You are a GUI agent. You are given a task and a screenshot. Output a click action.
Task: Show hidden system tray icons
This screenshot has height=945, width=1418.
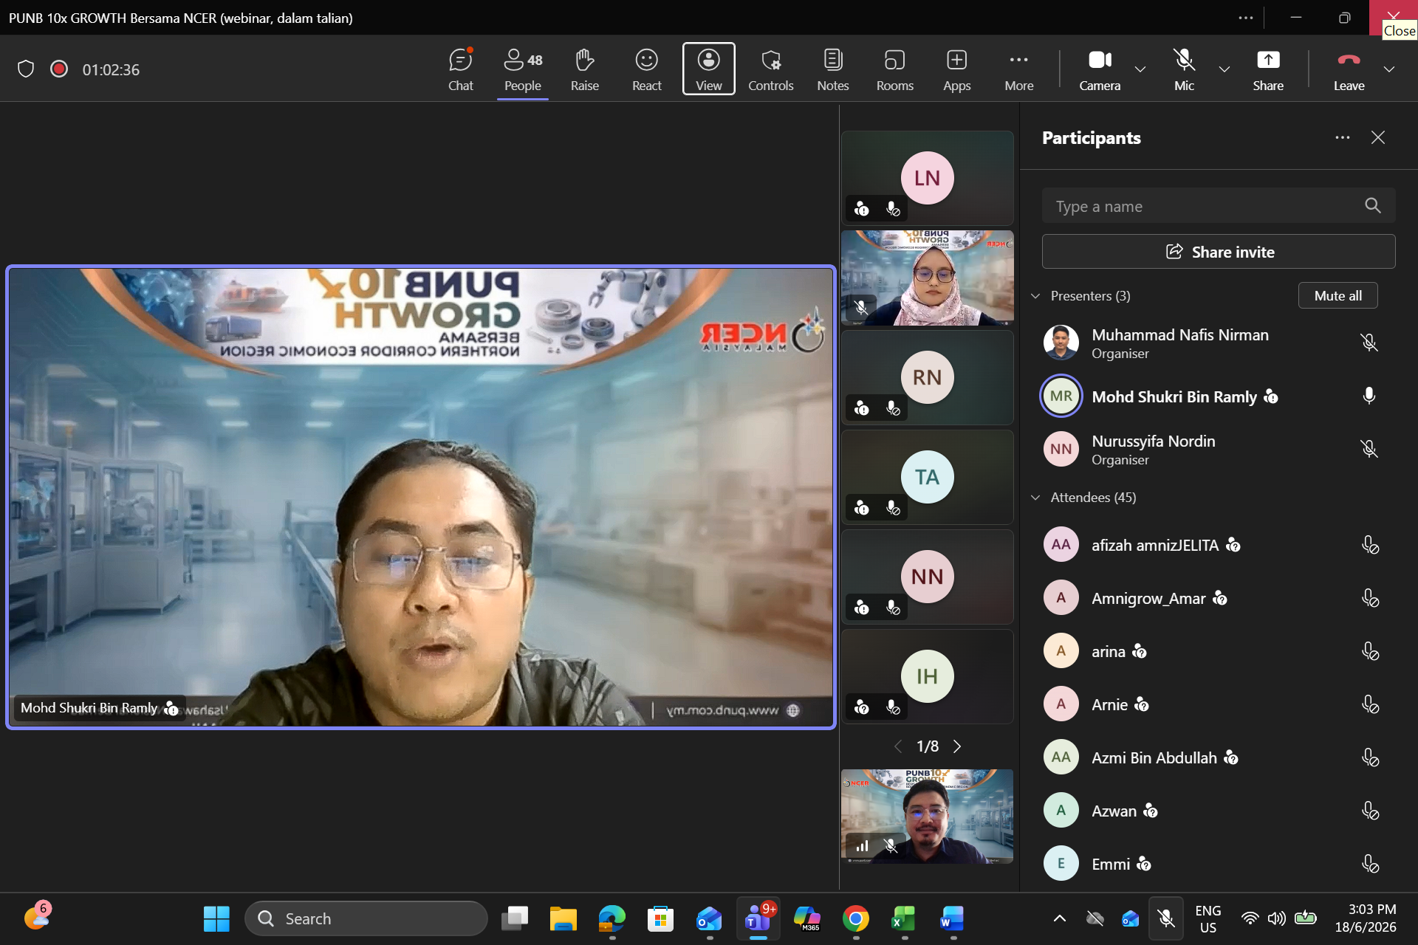point(1059,918)
